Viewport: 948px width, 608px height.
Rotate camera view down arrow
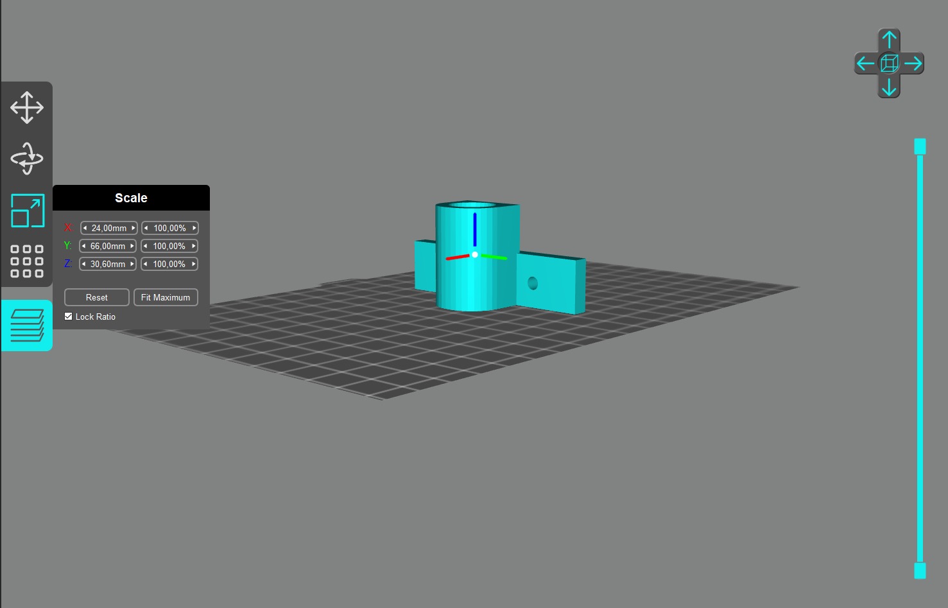coord(889,87)
